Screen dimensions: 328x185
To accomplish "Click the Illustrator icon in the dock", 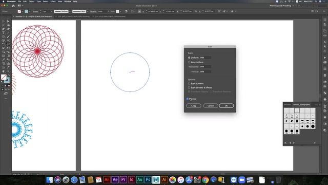I will click(164, 180).
